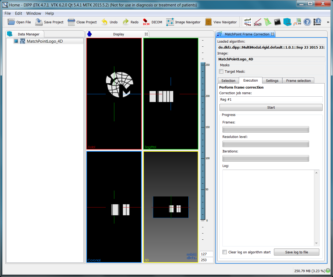Open the blue filing cabinet toolbar icon
Screen dimensions: 333x277
[287, 22]
